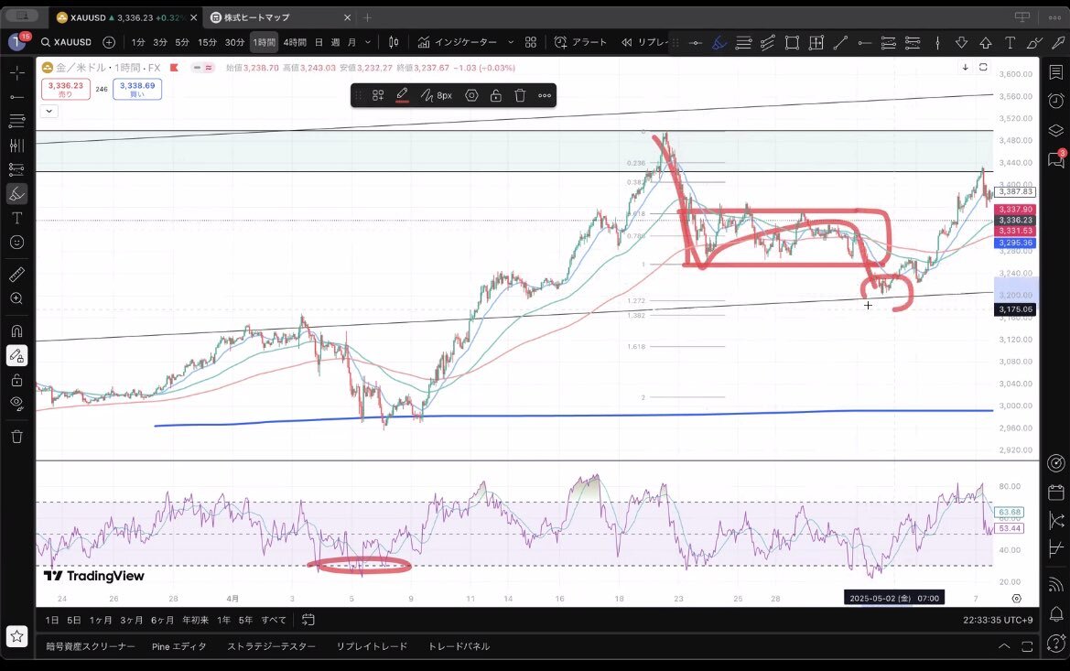Screen dimensions: 1070x671
Task: Toggle lock all drawings padlock in left sidebar
Action: [17, 380]
